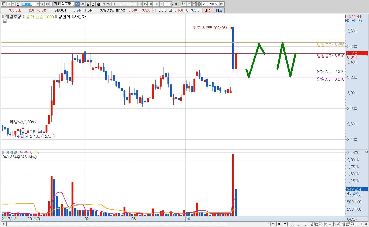The height and width of the screenshot is (227, 369).
Task: Open the calendar date picker icon
Action: [222, 4]
